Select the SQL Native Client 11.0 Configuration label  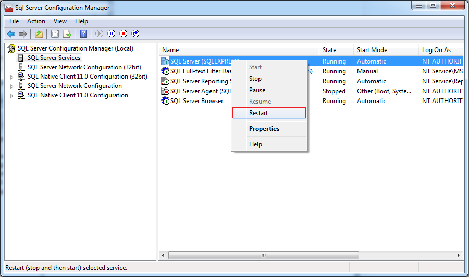coord(78,95)
